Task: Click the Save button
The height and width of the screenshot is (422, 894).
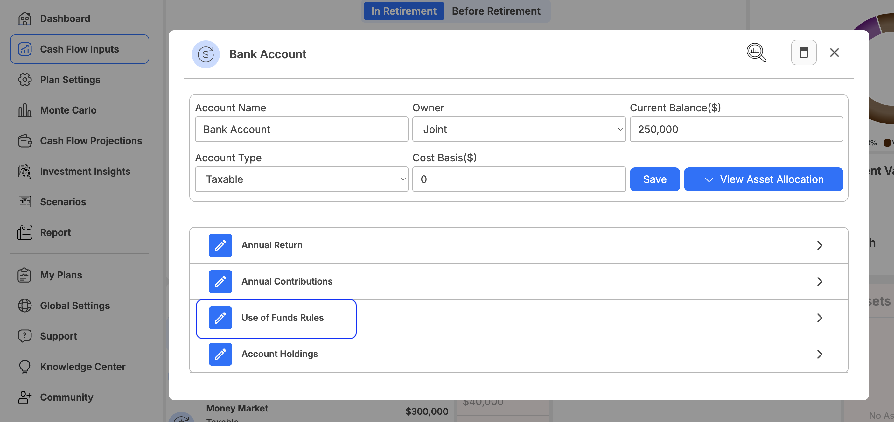Action: point(654,179)
